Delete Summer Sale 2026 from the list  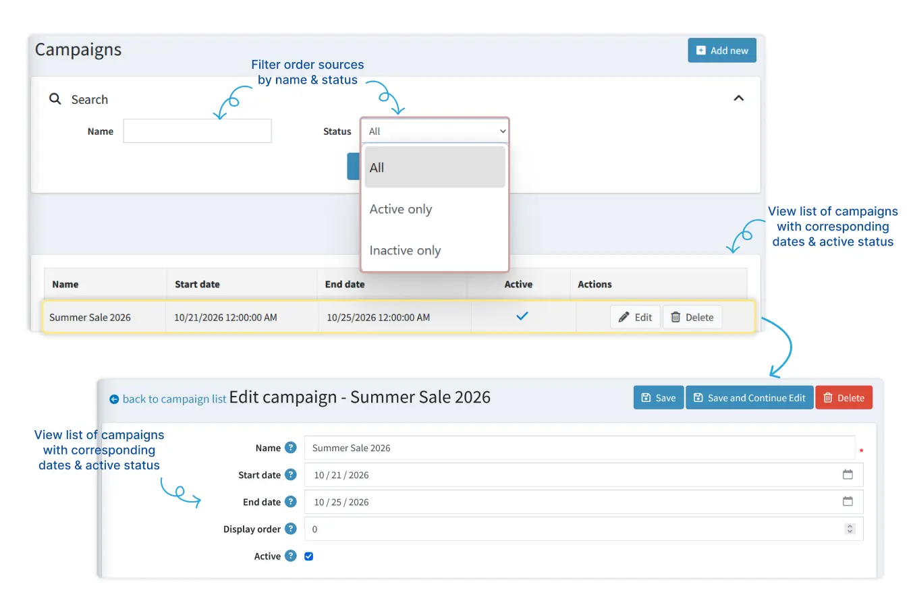(x=692, y=317)
